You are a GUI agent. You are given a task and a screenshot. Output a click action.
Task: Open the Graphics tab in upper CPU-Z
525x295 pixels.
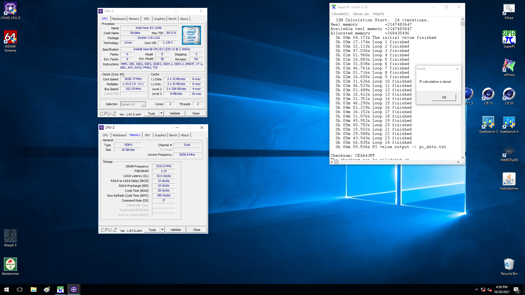click(x=159, y=19)
